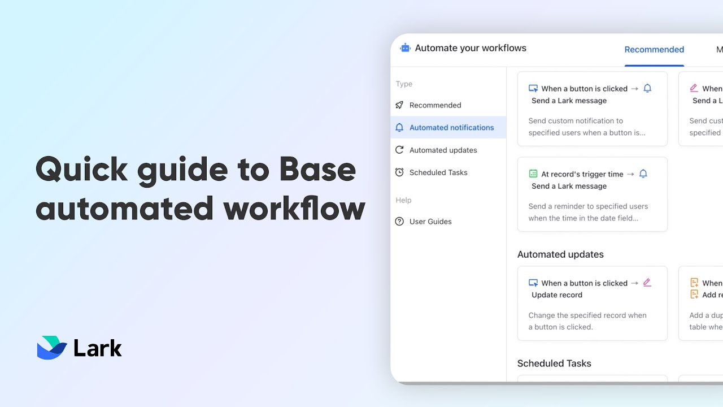
Task: Click button-click icon in Send a Lark message card
Action: click(533, 88)
